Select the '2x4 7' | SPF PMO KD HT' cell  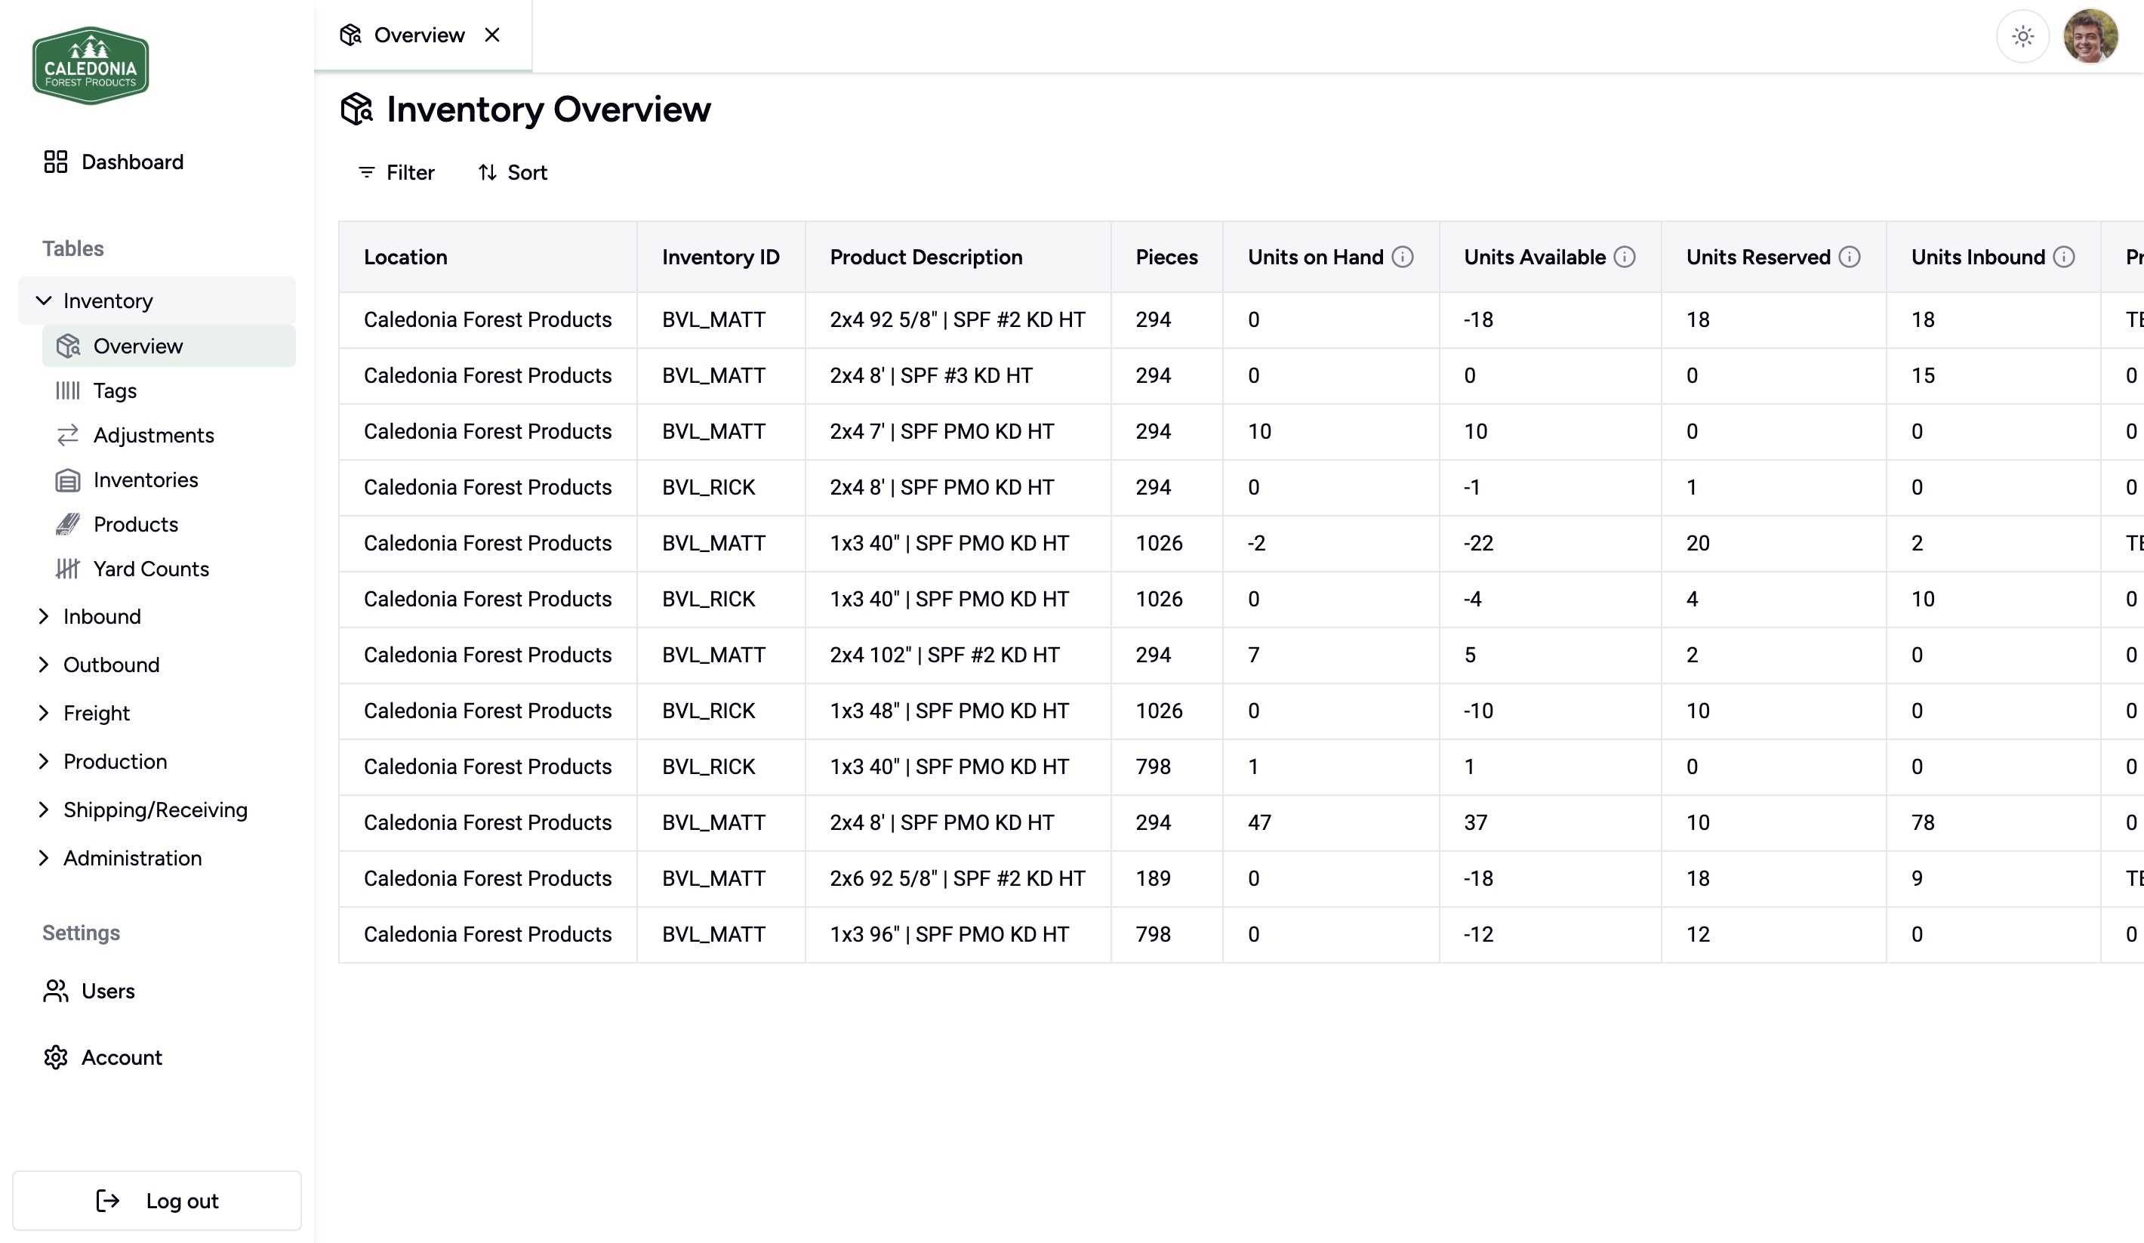(958, 431)
